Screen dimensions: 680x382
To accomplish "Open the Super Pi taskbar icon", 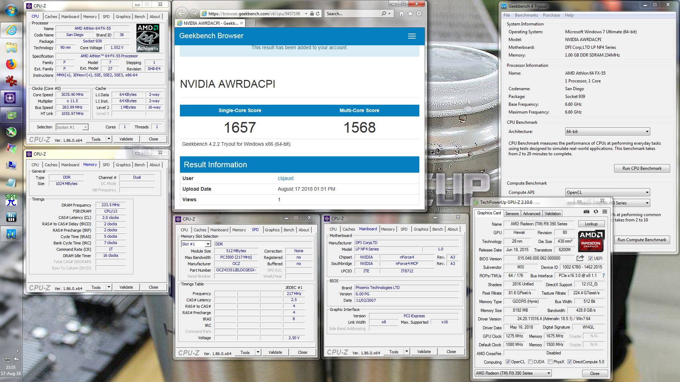I will click(11, 200).
